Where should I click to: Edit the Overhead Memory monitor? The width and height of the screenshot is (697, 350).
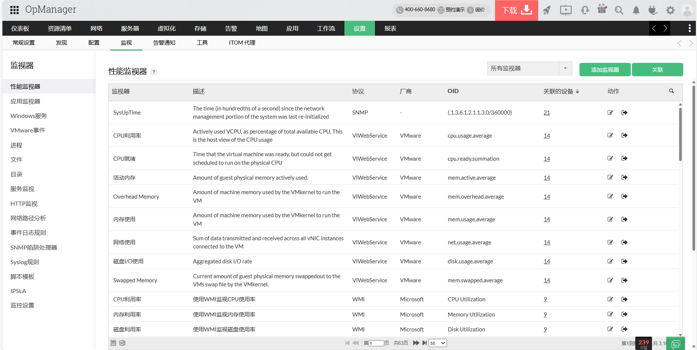[610, 196]
